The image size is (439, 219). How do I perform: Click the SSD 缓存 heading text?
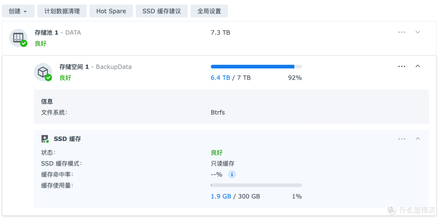click(x=67, y=139)
